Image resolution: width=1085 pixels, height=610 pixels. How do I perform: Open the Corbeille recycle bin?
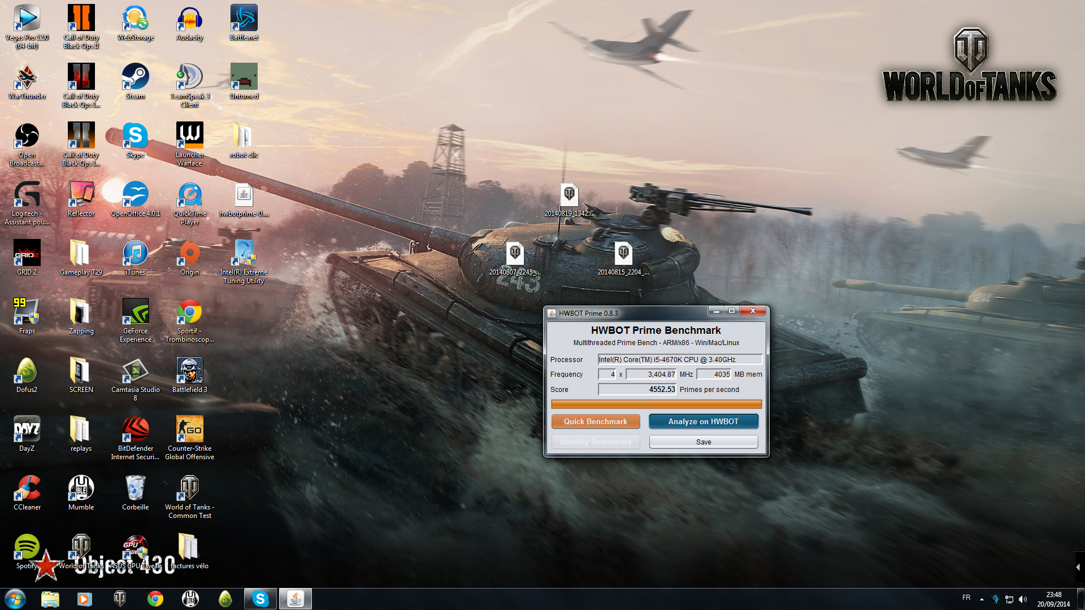tap(136, 493)
